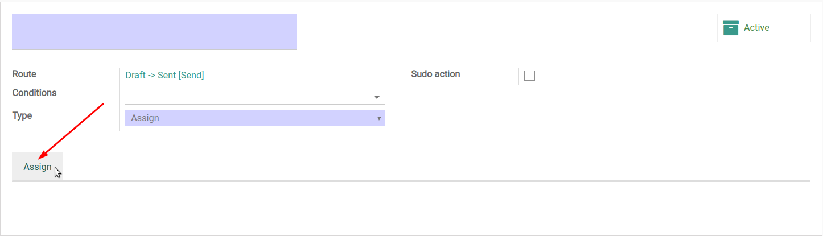This screenshot has height=236, width=823.
Task: Click the underline beneath the Conditions field
Action: tap(255, 104)
